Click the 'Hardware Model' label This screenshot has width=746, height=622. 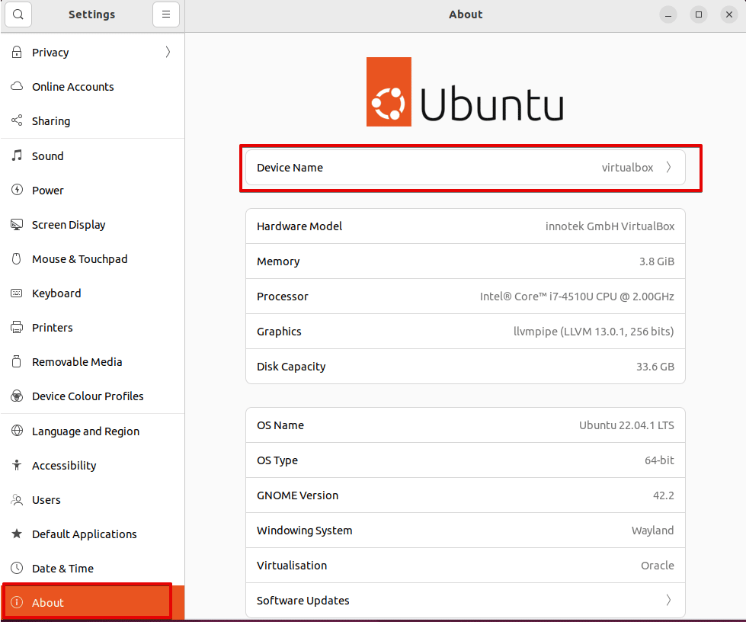[299, 226]
